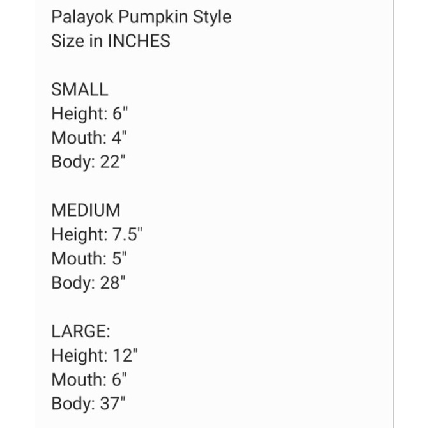The width and height of the screenshot is (428, 428).
Task: Select the word "INCHES"
Action: (139, 42)
